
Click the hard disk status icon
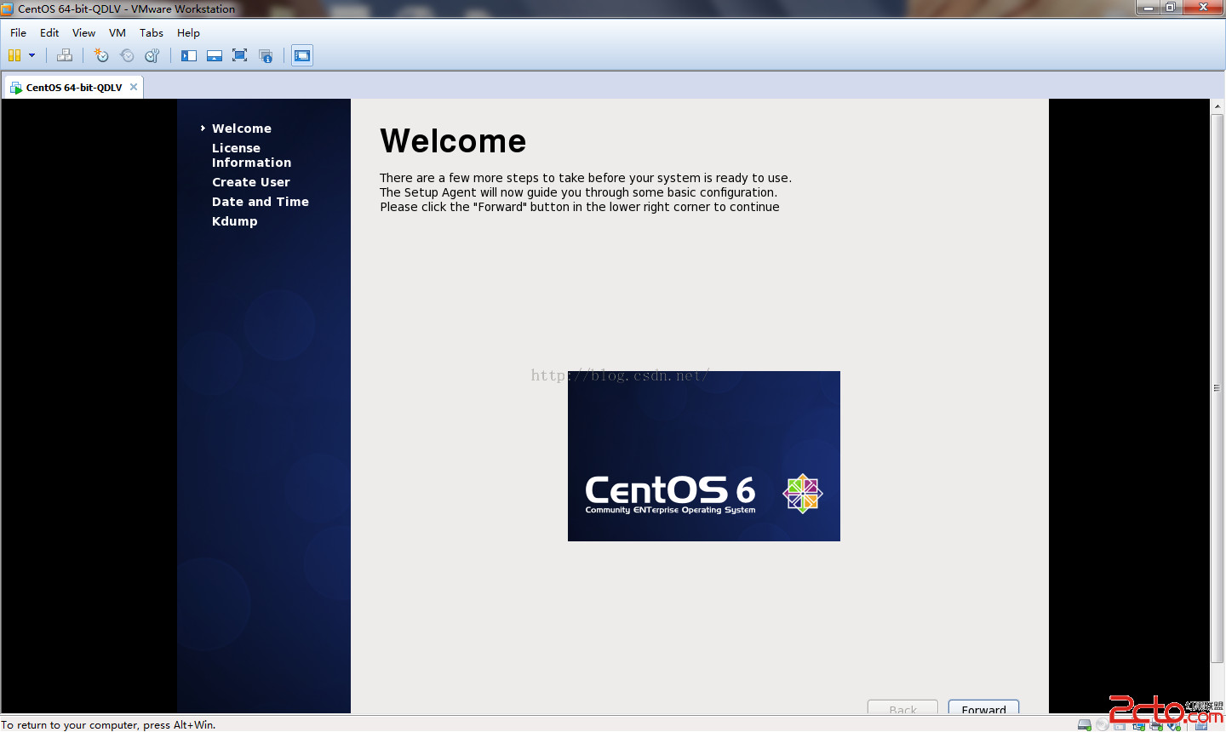[1085, 724]
